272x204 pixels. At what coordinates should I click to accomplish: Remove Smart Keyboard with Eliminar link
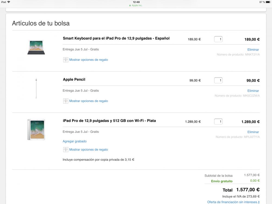click(x=253, y=50)
